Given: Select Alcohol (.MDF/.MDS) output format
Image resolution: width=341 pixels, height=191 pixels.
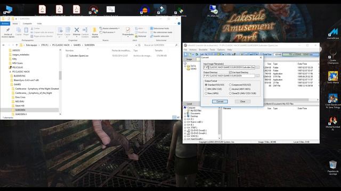Looking at the screenshot, I should click(239, 89).
